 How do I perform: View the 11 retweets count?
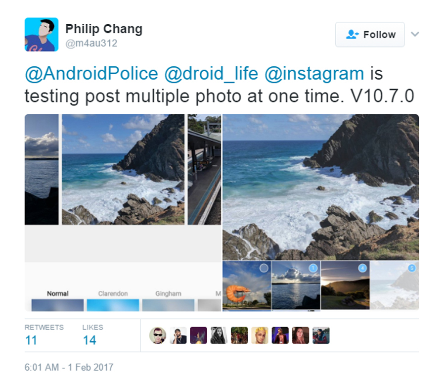click(31, 340)
